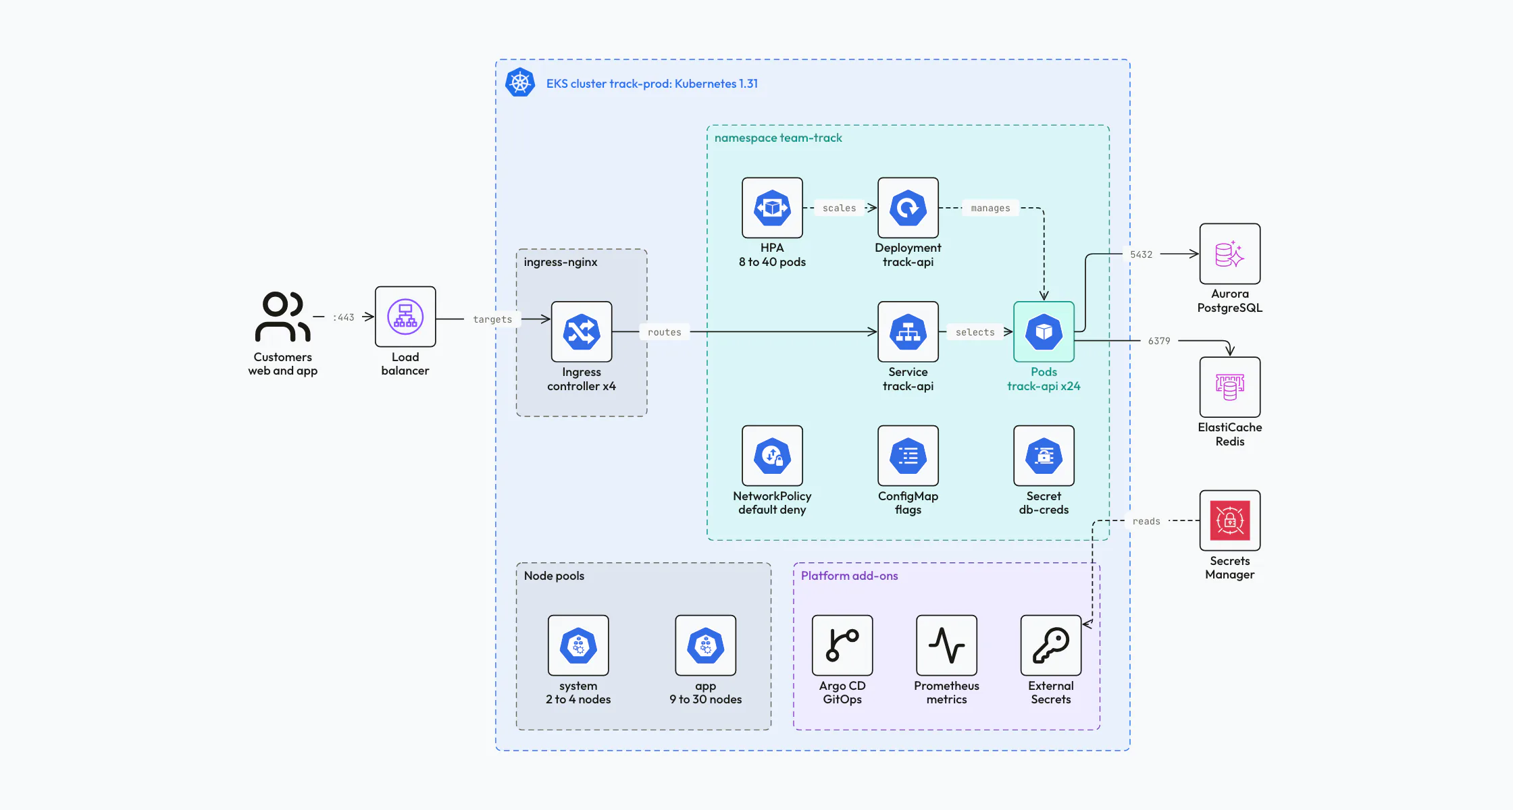Screen dimensions: 1513x810
Task: Click the 5432 port label
Action: (x=1141, y=254)
